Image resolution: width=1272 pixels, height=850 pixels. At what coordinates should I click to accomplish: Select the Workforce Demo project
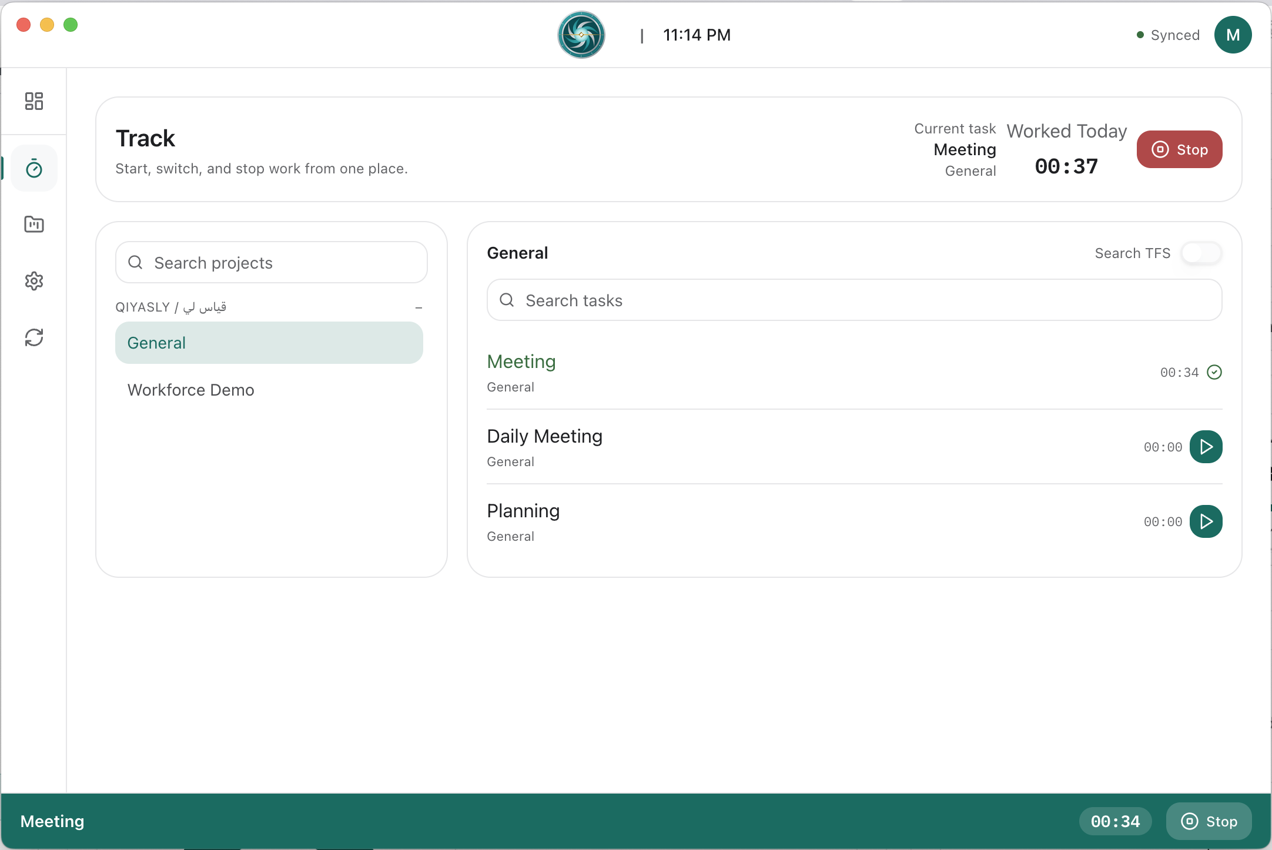(269, 390)
